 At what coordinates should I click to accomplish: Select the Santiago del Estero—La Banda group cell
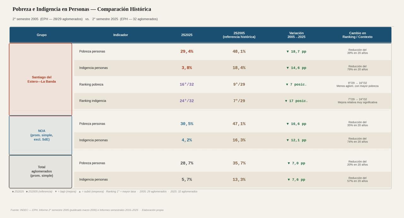click(x=41, y=80)
